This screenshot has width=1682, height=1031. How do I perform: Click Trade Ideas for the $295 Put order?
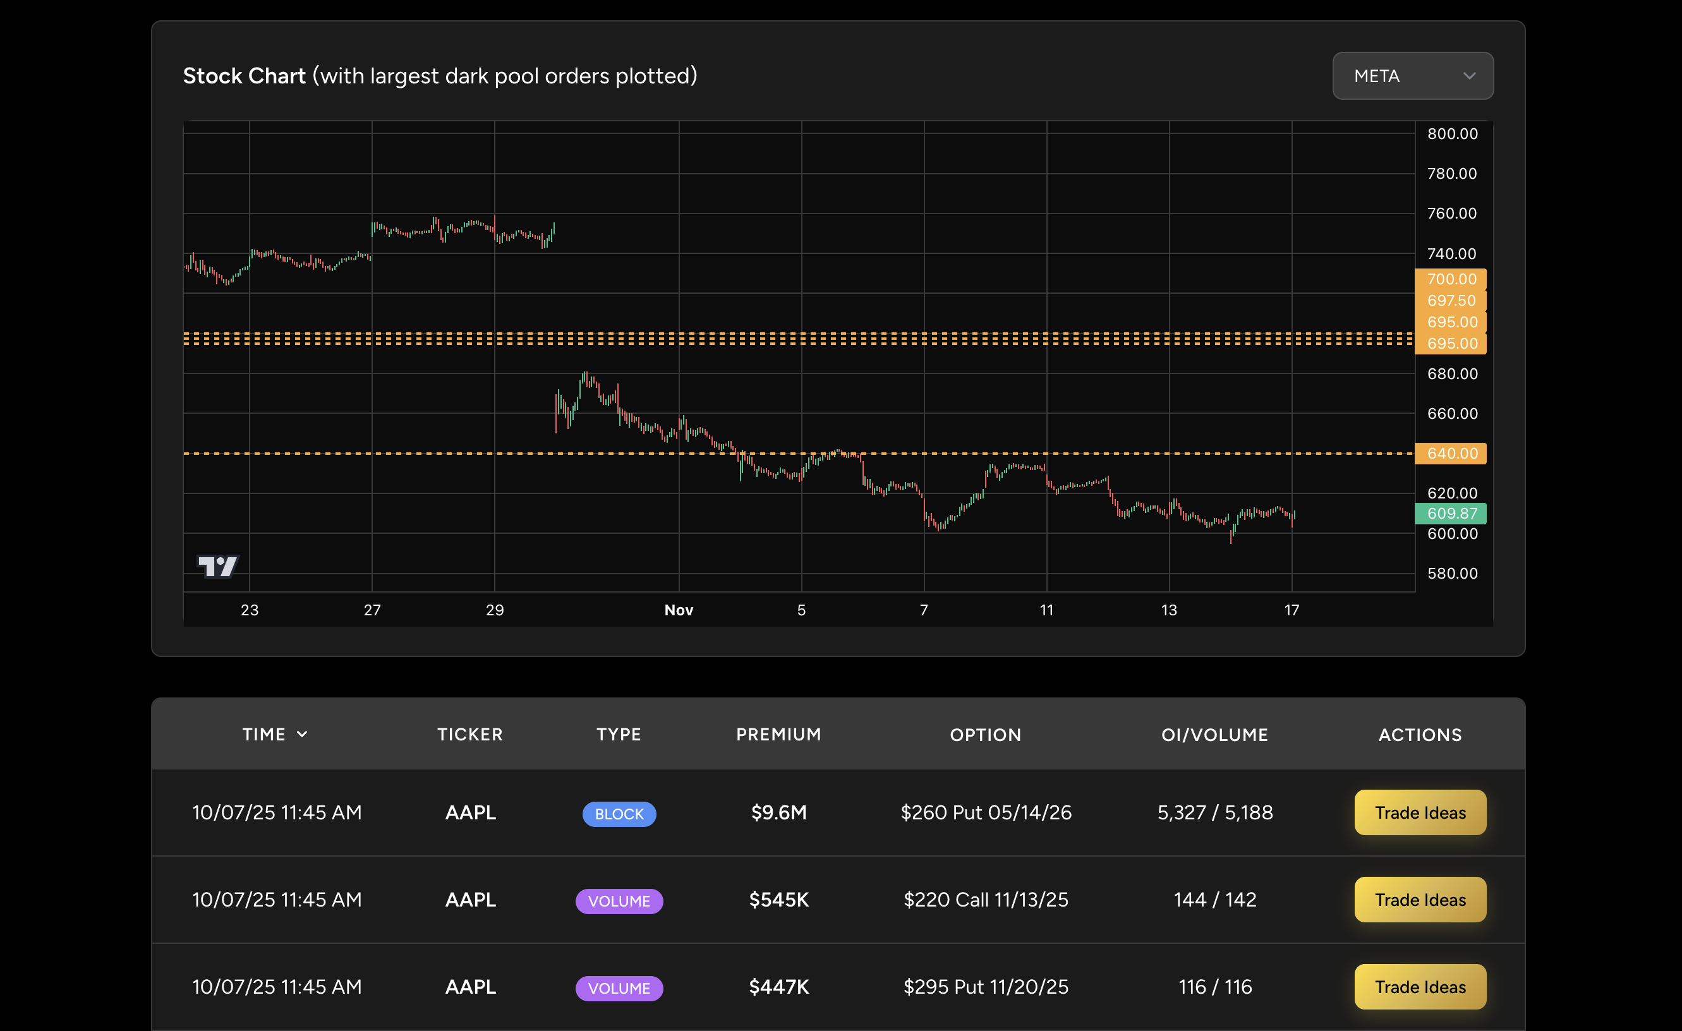(x=1420, y=986)
